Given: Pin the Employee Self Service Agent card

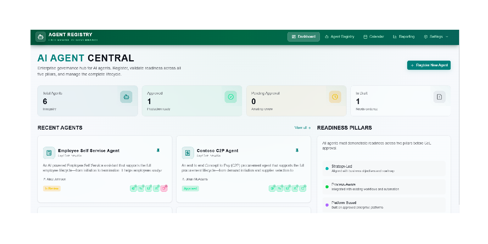Looking at the screenshot, I should (x=158, y=151).
